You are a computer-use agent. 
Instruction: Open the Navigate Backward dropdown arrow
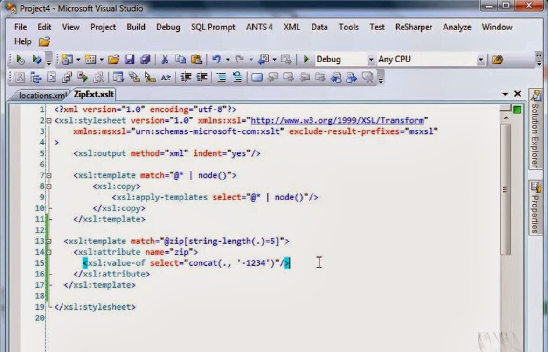pyautogui.click(x=275, y=60)
